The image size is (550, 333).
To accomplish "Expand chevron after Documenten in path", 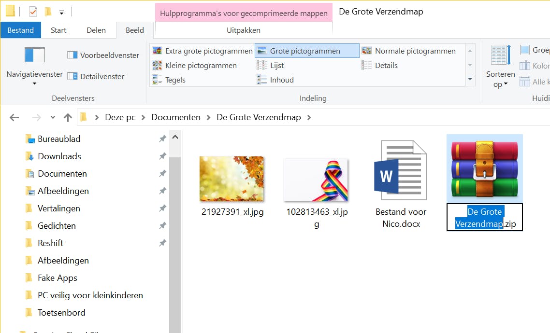I will (x=209, y=117).
